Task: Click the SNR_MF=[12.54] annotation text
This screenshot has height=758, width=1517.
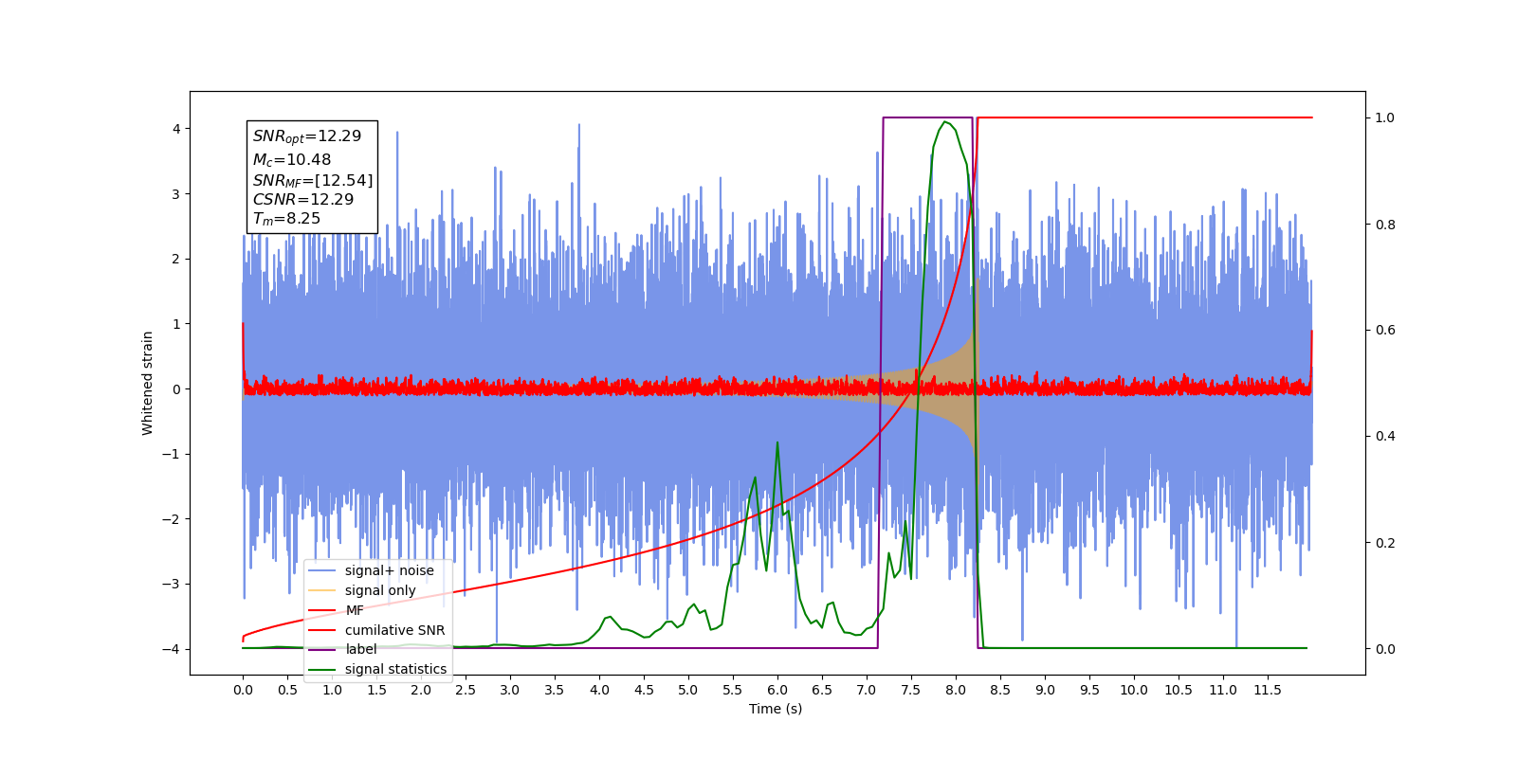Action: click(x=313, y=180)
